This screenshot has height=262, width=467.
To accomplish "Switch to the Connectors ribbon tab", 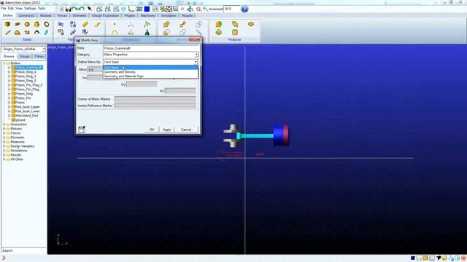I will click(26, 15).
